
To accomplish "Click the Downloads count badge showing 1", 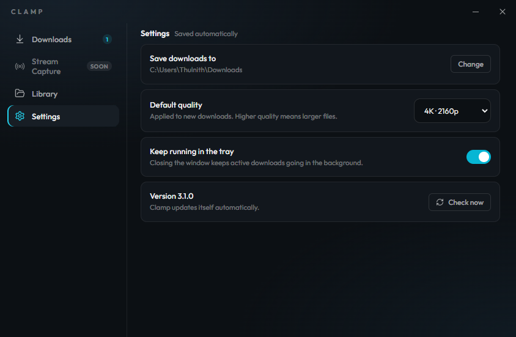I will coord(107,40).
